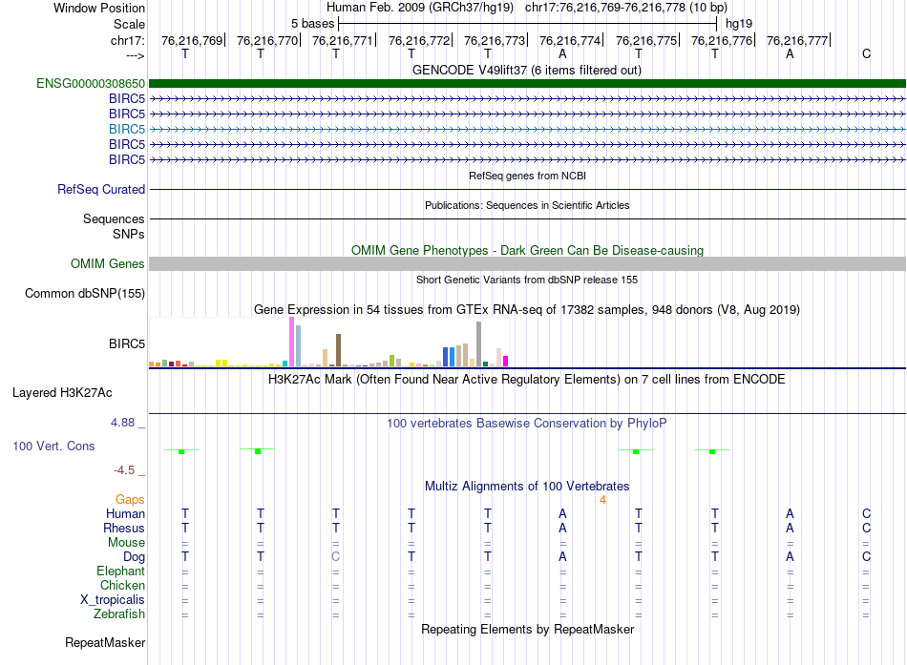The height and width of the screenshot is (665, 907).
Task: Select the Human species label
Action: (x=125, y=514)
